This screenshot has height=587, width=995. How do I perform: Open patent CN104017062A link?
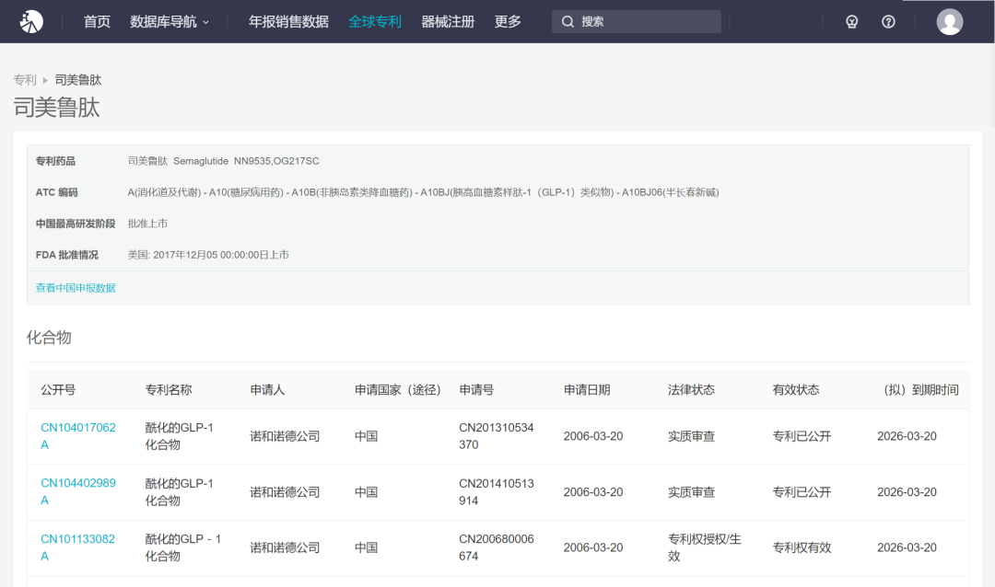point(78,436)
